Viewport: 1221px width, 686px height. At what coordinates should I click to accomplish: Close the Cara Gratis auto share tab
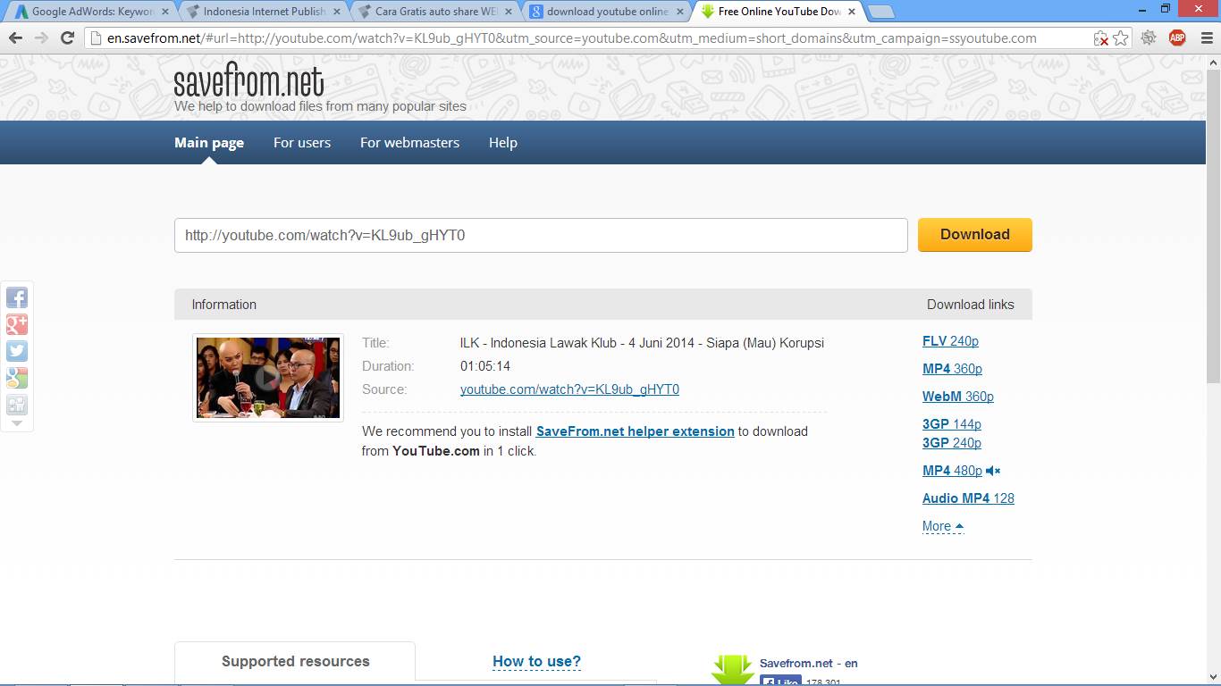point(508,12)
